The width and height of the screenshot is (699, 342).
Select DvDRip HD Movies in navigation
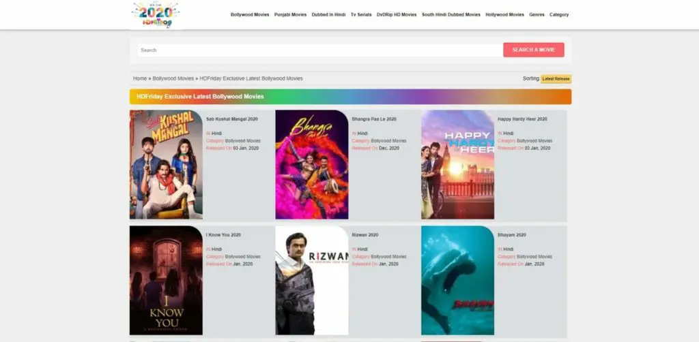click(x=397, y=15)
